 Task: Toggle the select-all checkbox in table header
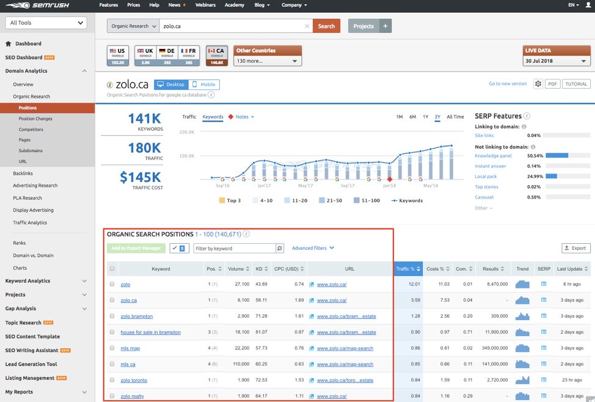tap(112, 269)
